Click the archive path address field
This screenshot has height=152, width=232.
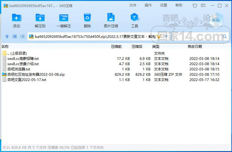96,36
